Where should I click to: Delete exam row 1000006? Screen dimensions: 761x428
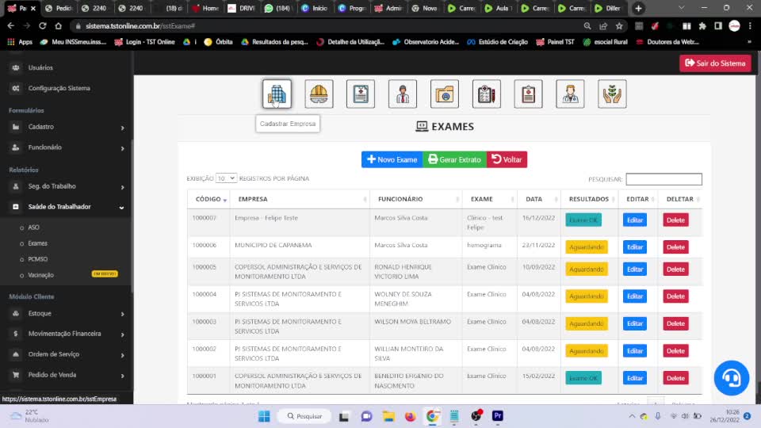(x=675, y=247)
